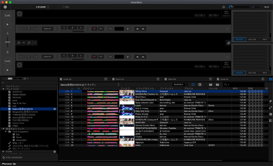The width and height of the screenshot is (273, 166).
Task: Click the blue table icon beside blank list tabs
Action: click(271, 79)
